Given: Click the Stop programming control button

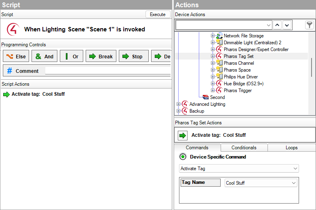Looking at the screenshot, I should click(x=133, y=56).
